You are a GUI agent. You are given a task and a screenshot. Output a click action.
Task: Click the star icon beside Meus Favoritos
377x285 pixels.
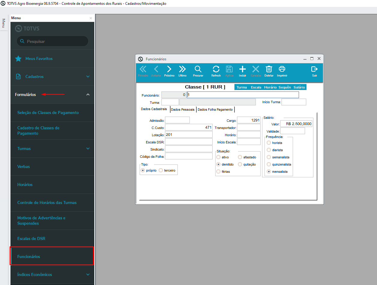click(18, 58)
